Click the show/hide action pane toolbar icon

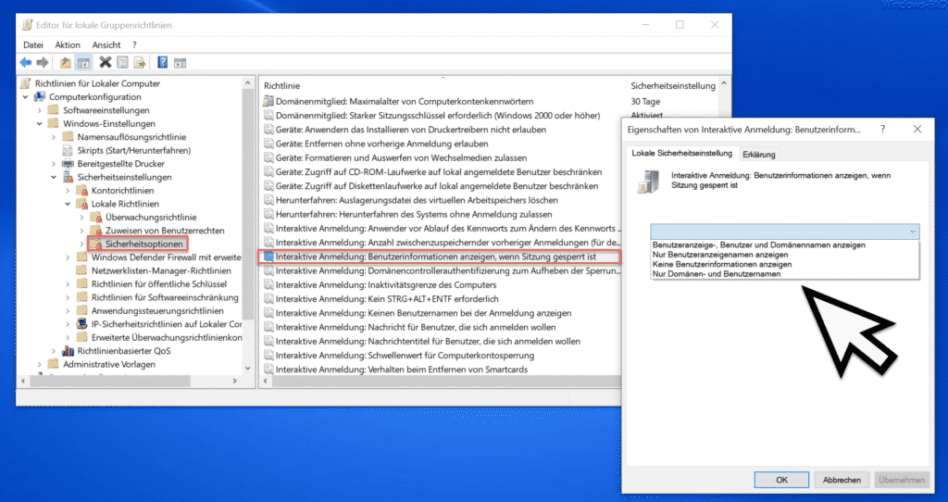180,62
